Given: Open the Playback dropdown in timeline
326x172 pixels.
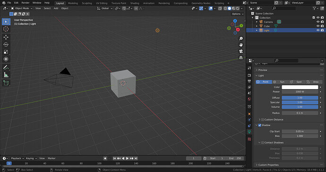Looking at the screenshot, I should coord(17,158).
